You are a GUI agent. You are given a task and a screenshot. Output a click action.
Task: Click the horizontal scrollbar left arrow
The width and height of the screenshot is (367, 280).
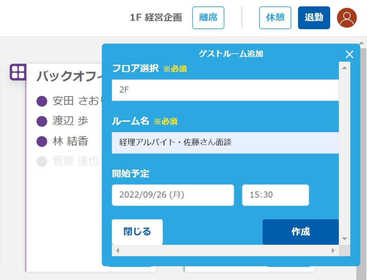(x=117, y=251)
